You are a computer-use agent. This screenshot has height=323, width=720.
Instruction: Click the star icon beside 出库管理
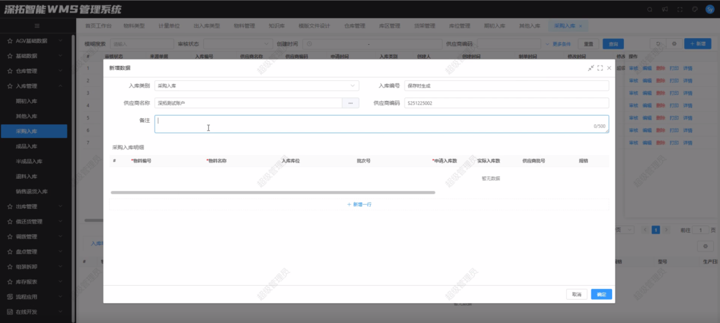(9, 207)
